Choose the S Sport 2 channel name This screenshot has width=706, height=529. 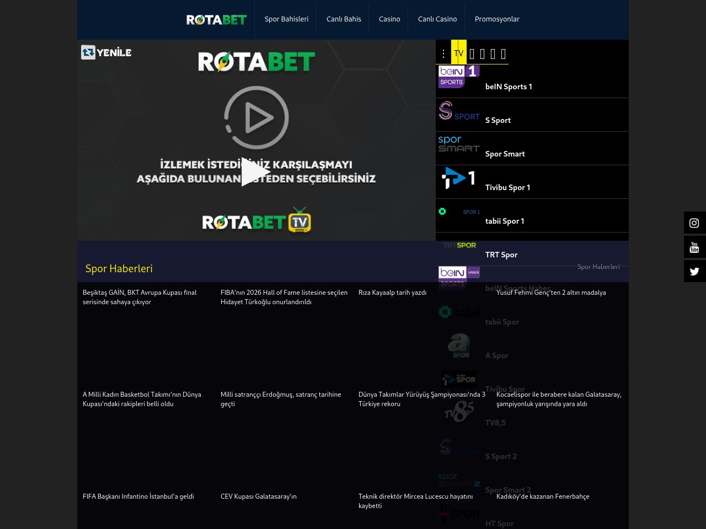tap(501, 457)
